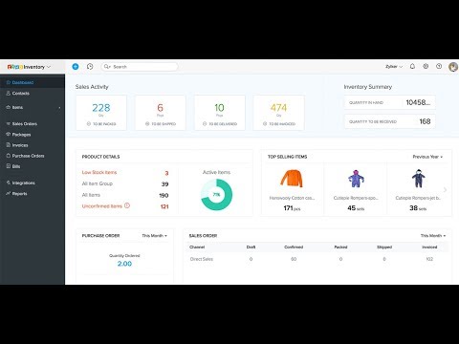The image size is (459, 344).
Task: Click the Quantity In Hand value 10458
Action: [x=418, y=102]
